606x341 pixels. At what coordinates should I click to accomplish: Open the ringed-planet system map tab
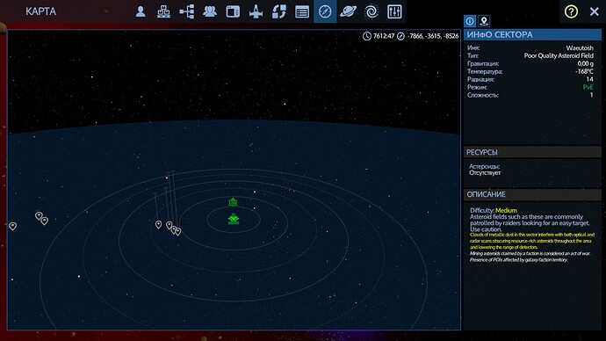coord(348,11)
